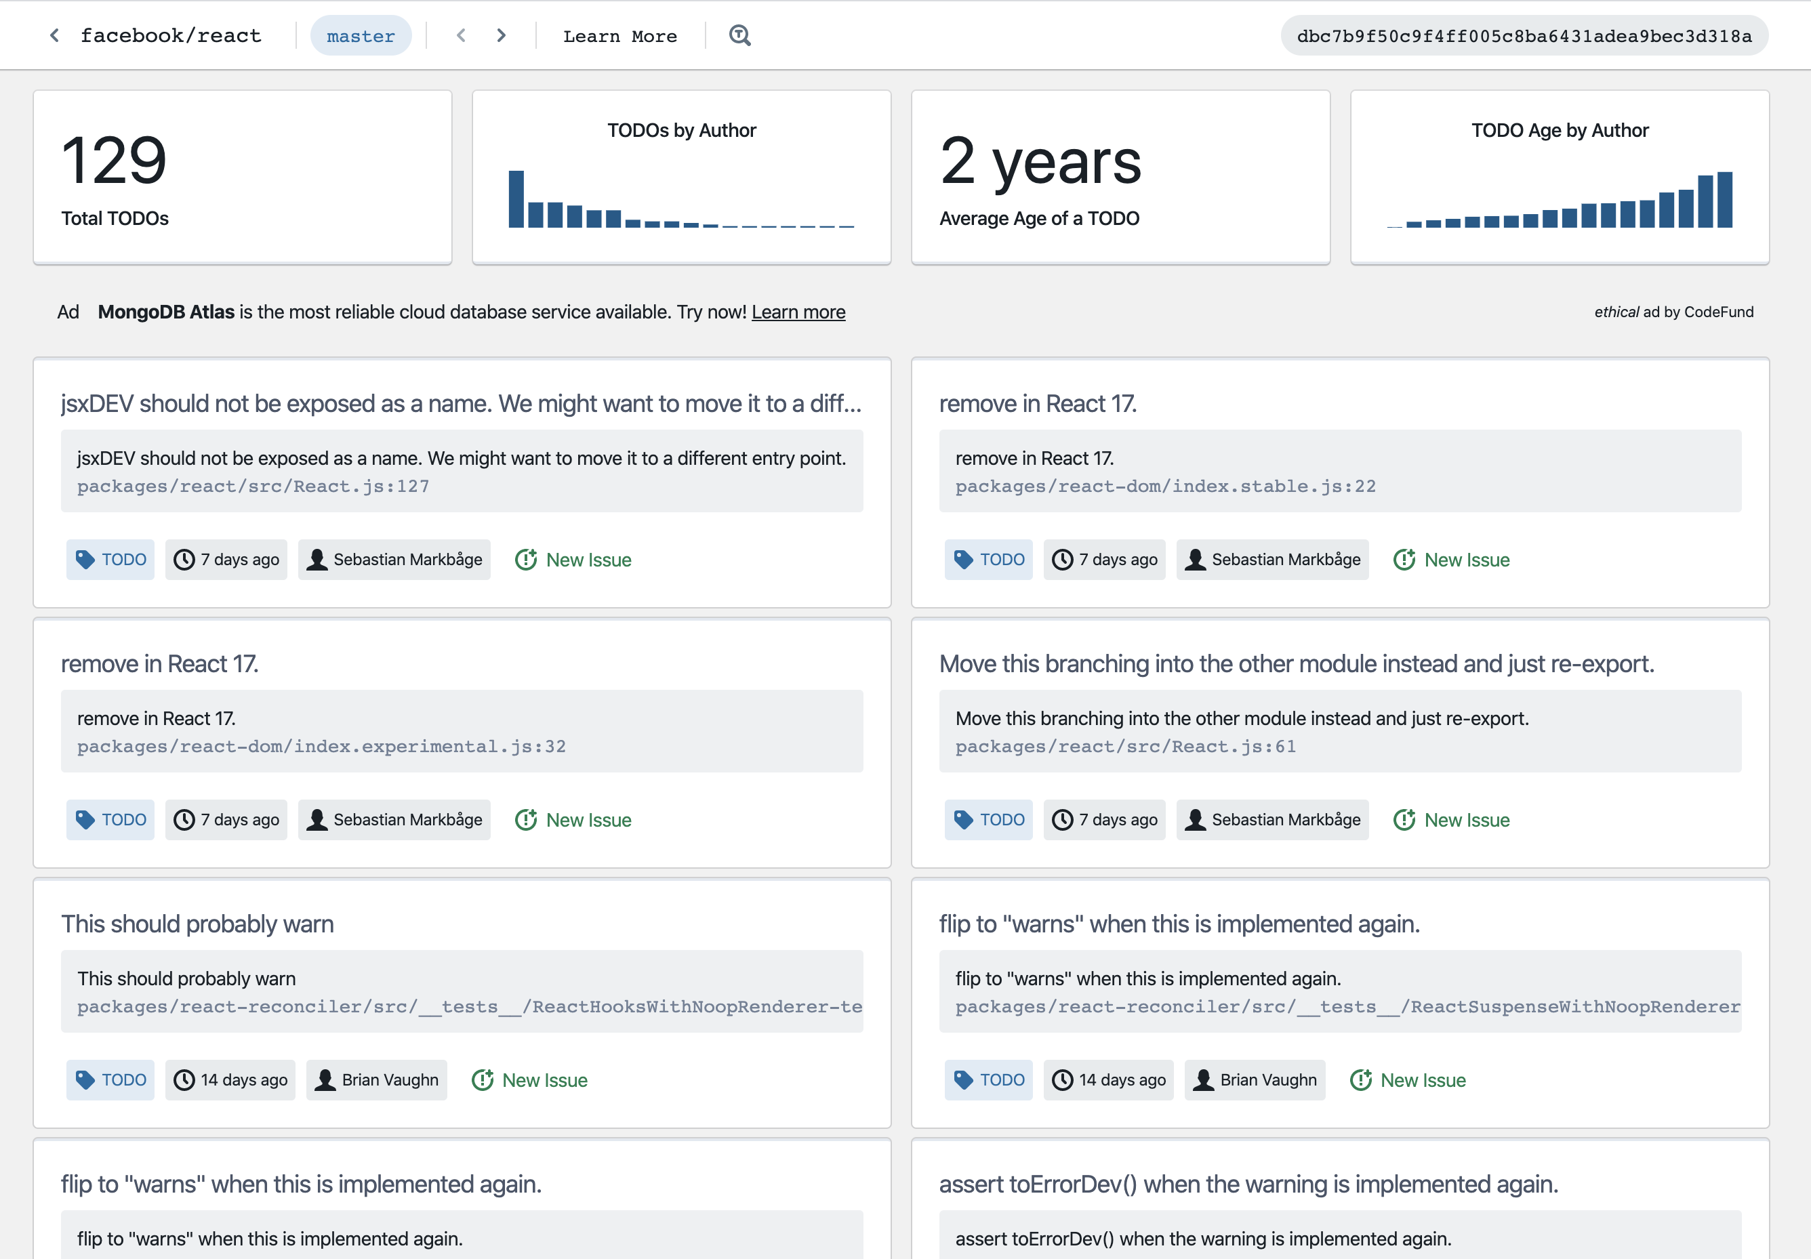Click TODO tag on jsxDEV card
Screen dimensions: 1811x1259
110,560
